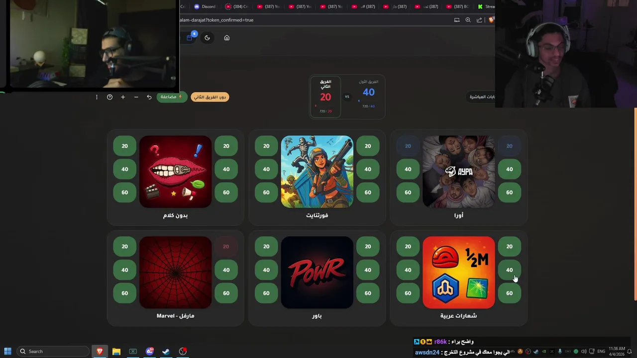Click the undo arrow icon
637x358 pixels.
point(149,97)
